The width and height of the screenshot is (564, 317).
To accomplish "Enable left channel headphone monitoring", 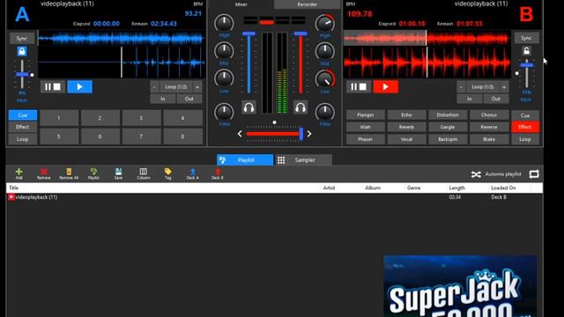I will point(249,107).
